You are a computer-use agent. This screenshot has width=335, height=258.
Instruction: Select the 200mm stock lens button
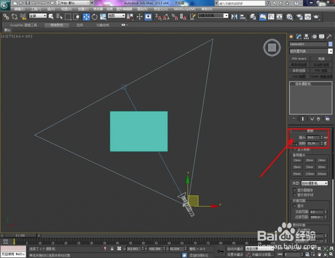pos(321,174)
